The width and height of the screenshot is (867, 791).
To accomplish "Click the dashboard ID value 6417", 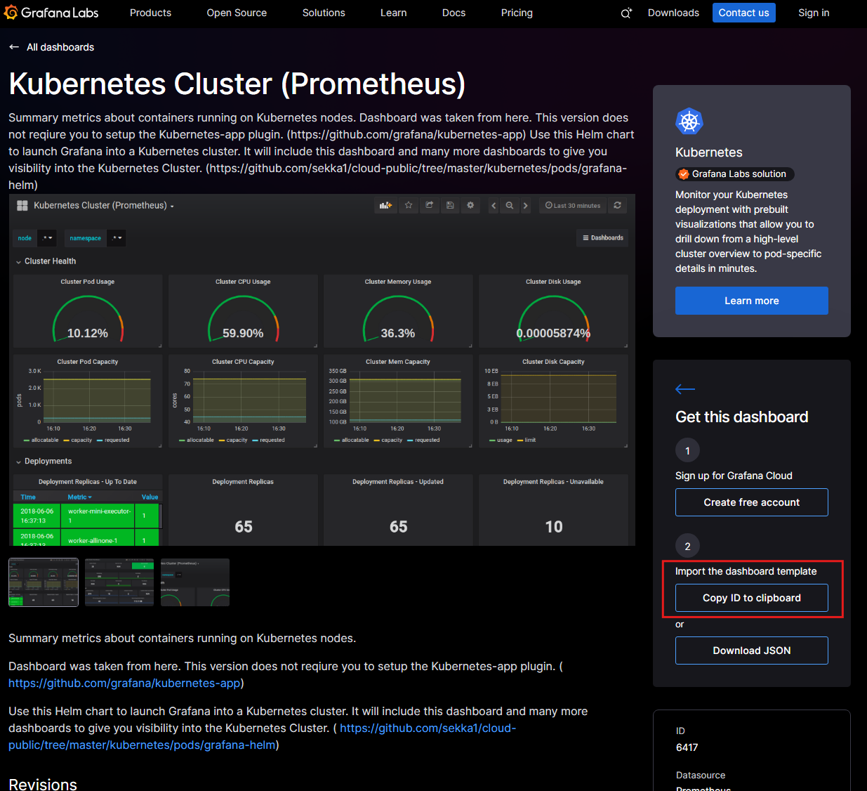I will click(687, 747).
